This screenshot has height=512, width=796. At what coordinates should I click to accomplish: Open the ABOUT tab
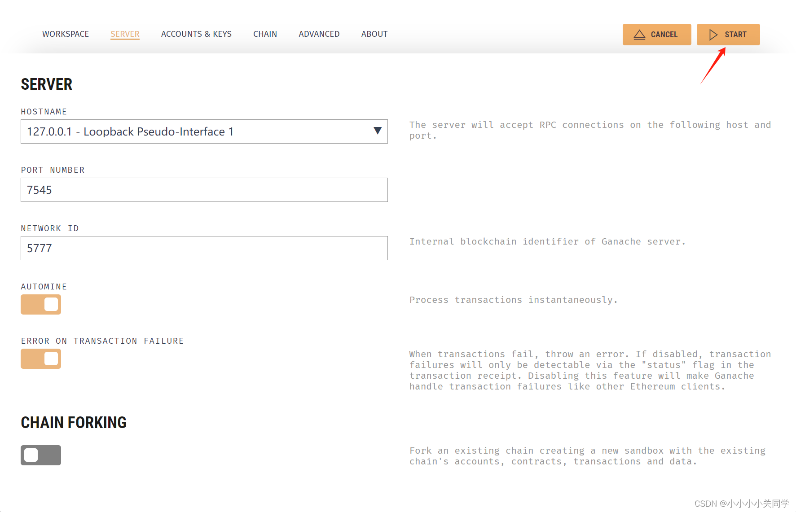(374, 34)
